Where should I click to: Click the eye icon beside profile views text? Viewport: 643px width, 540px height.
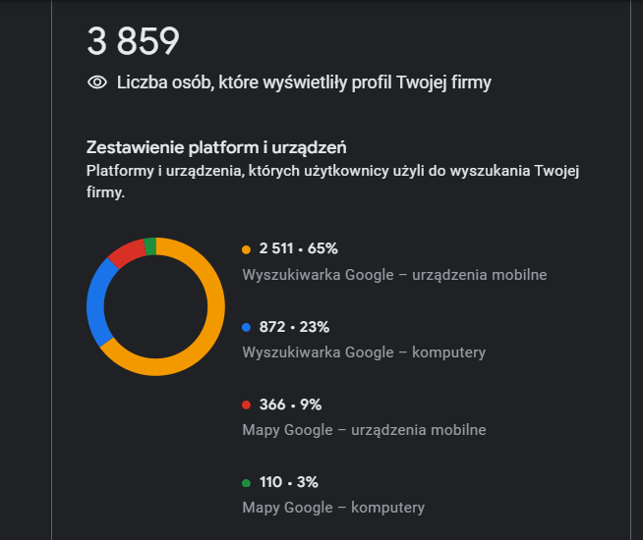96,82
